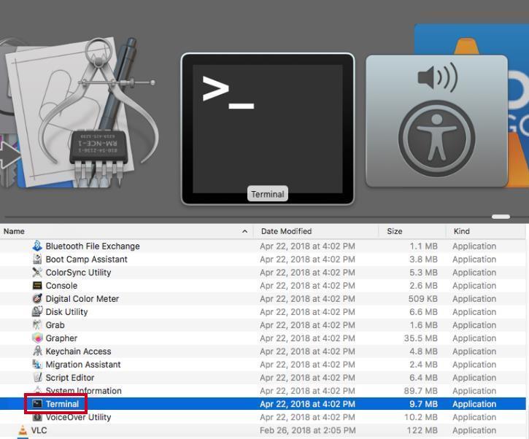The height and width of the screenshot is (439, 529).
Task: Click the 509 KB size value
Action: point(422,299)
